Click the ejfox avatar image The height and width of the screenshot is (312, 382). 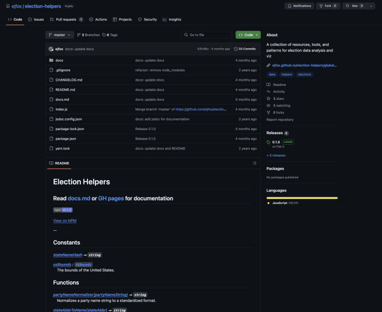(x=51, y=49)
